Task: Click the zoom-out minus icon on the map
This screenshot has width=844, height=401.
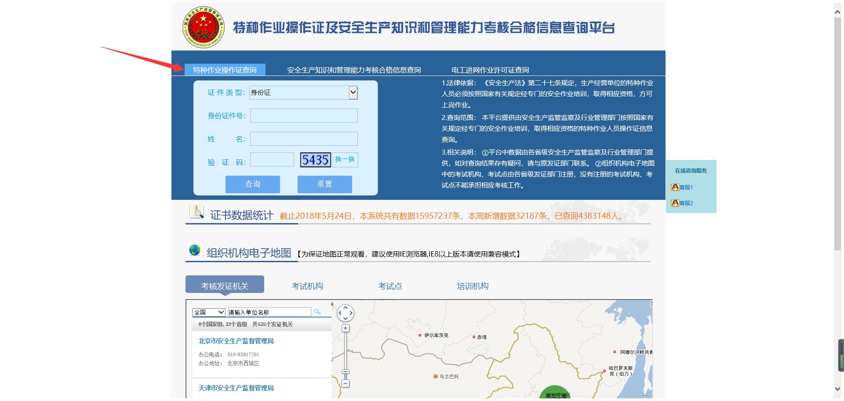Action: (x=346, y=383)
